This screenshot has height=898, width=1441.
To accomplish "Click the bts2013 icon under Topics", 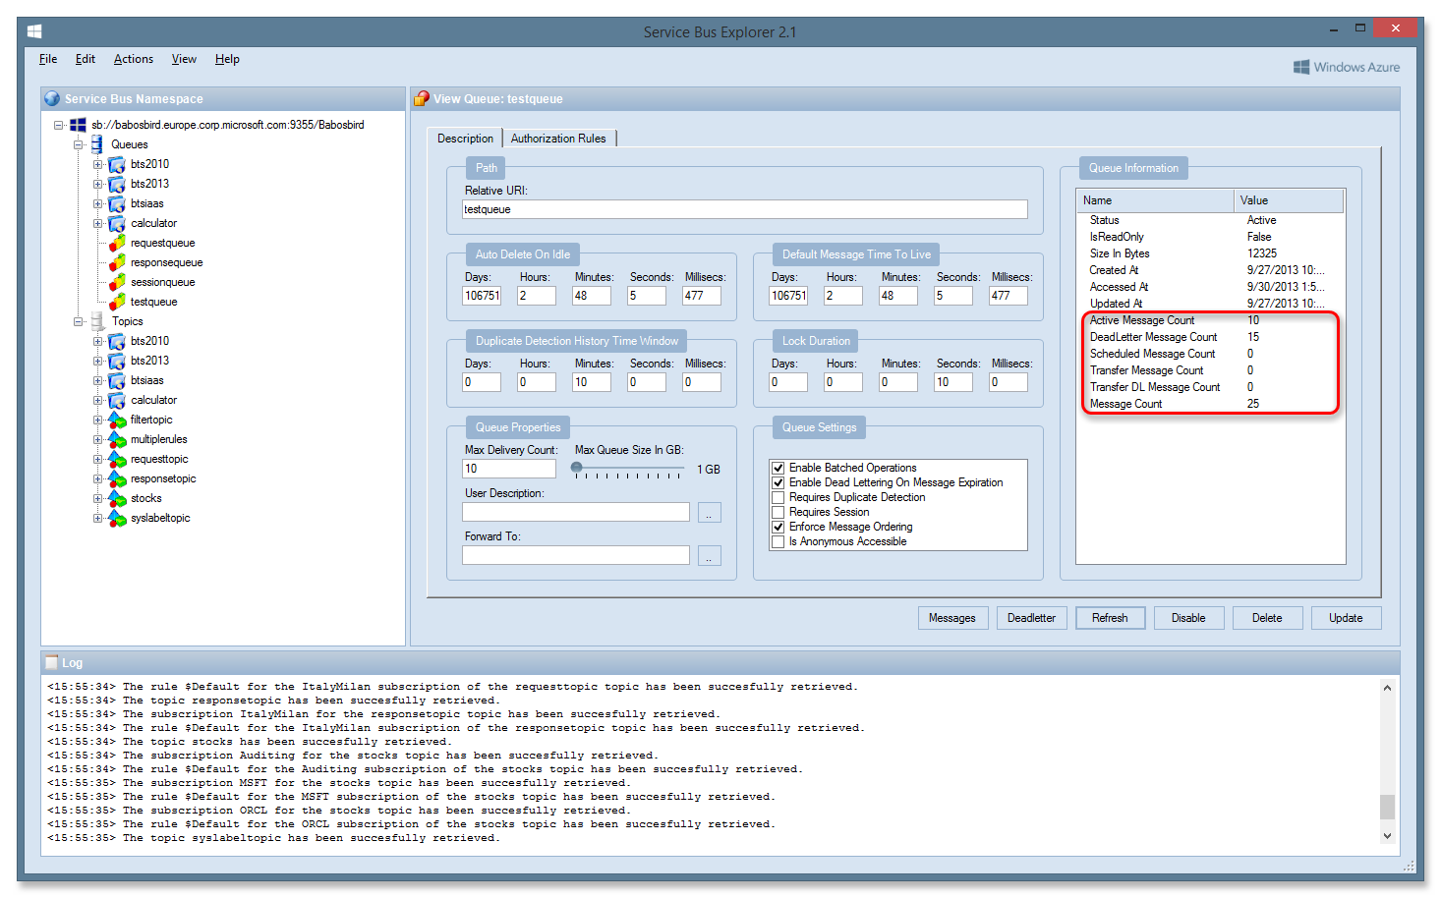I will click(x=117, y=362).
